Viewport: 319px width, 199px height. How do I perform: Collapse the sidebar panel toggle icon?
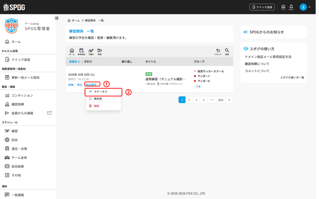57,18
